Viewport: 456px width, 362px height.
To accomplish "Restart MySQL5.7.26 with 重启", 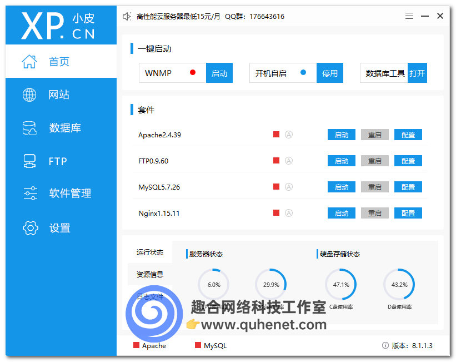I will (x=375, y=187).
